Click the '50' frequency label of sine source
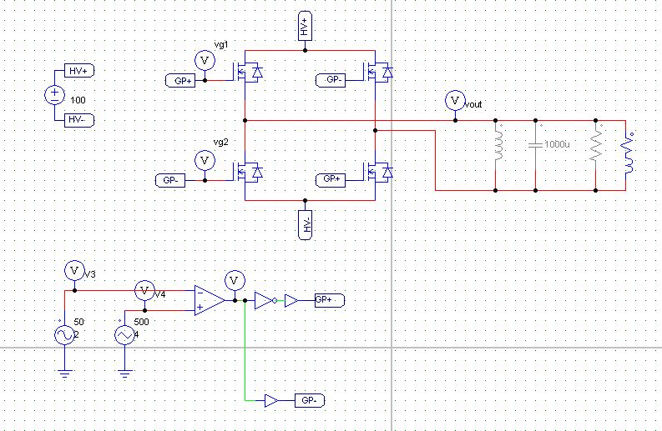The height and width of the screenshot is (431, 662). [x=79, y=322]
